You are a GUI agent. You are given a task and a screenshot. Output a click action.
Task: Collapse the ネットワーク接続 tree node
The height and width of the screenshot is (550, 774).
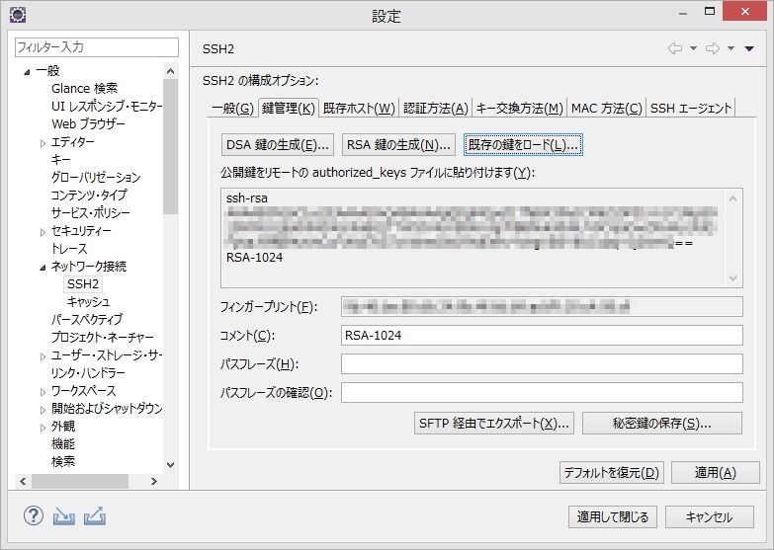click(43, 268)
